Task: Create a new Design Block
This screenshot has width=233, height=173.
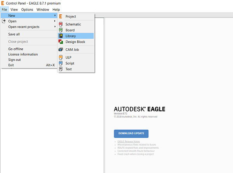Action: pyautogui.click(x=76, y=42)
